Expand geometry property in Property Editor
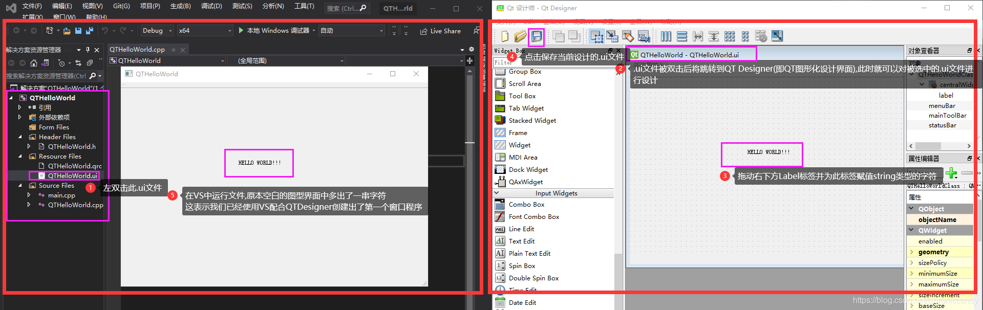This screenshot has width=983, height=310. tap(912, 252)
